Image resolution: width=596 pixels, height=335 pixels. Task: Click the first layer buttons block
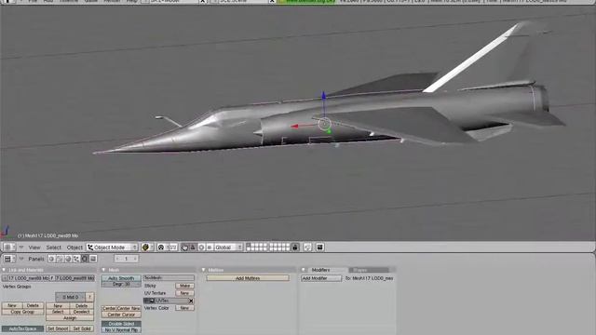pyautogui.click(x=257, y=248)
